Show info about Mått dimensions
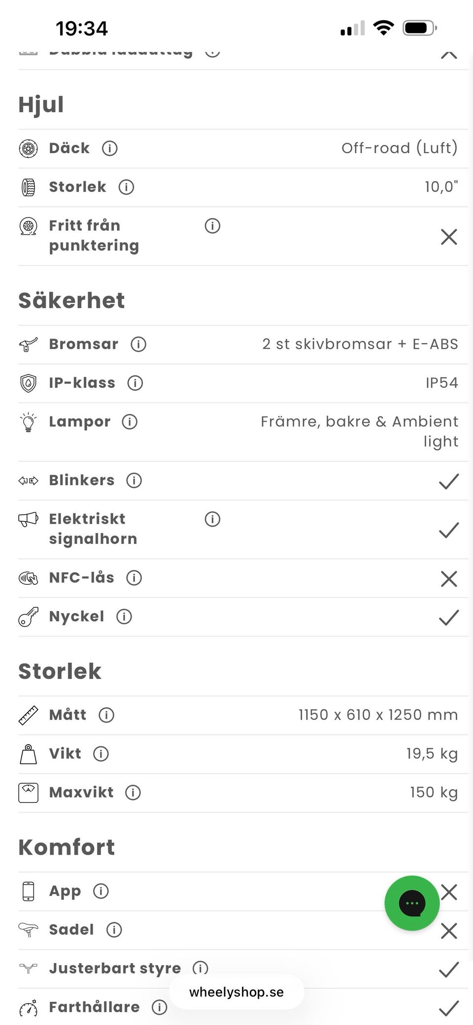Image resolution: width=473 pixels, height=1025 pixels. [x=106, y=715]
